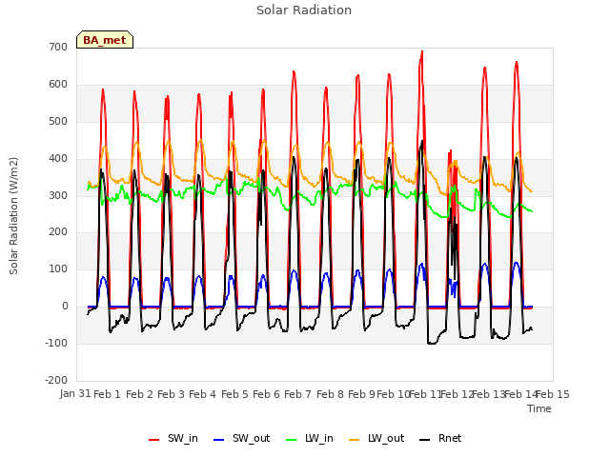Click the Feb 6 x-axis label
Screen dimensions: 610x457
point(266,394)
